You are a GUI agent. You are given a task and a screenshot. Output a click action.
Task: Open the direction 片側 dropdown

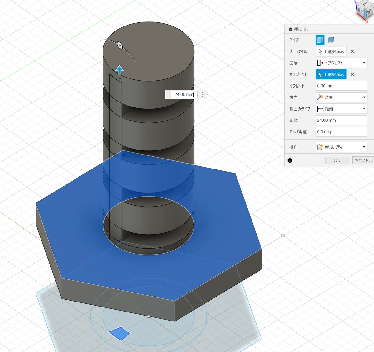pyautogui.click(x=342, y=98)
